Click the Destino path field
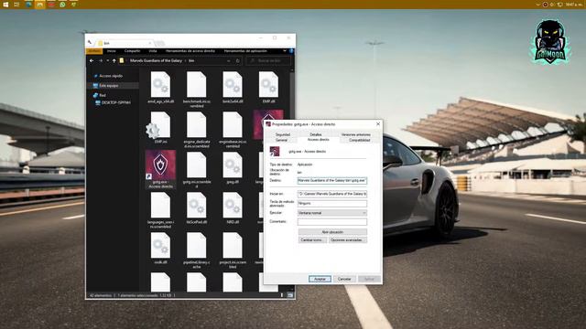586x329 pixels. point(331,180)
